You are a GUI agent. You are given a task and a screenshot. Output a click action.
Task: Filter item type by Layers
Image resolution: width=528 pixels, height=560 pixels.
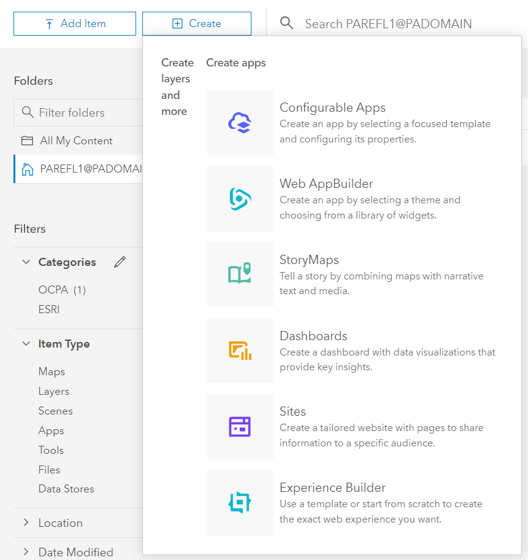click(x=54, y=391)
